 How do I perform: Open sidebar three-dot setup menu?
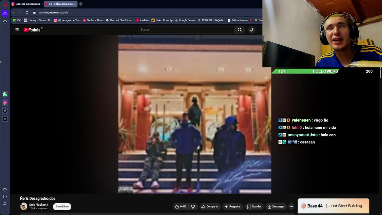point(5,210)
